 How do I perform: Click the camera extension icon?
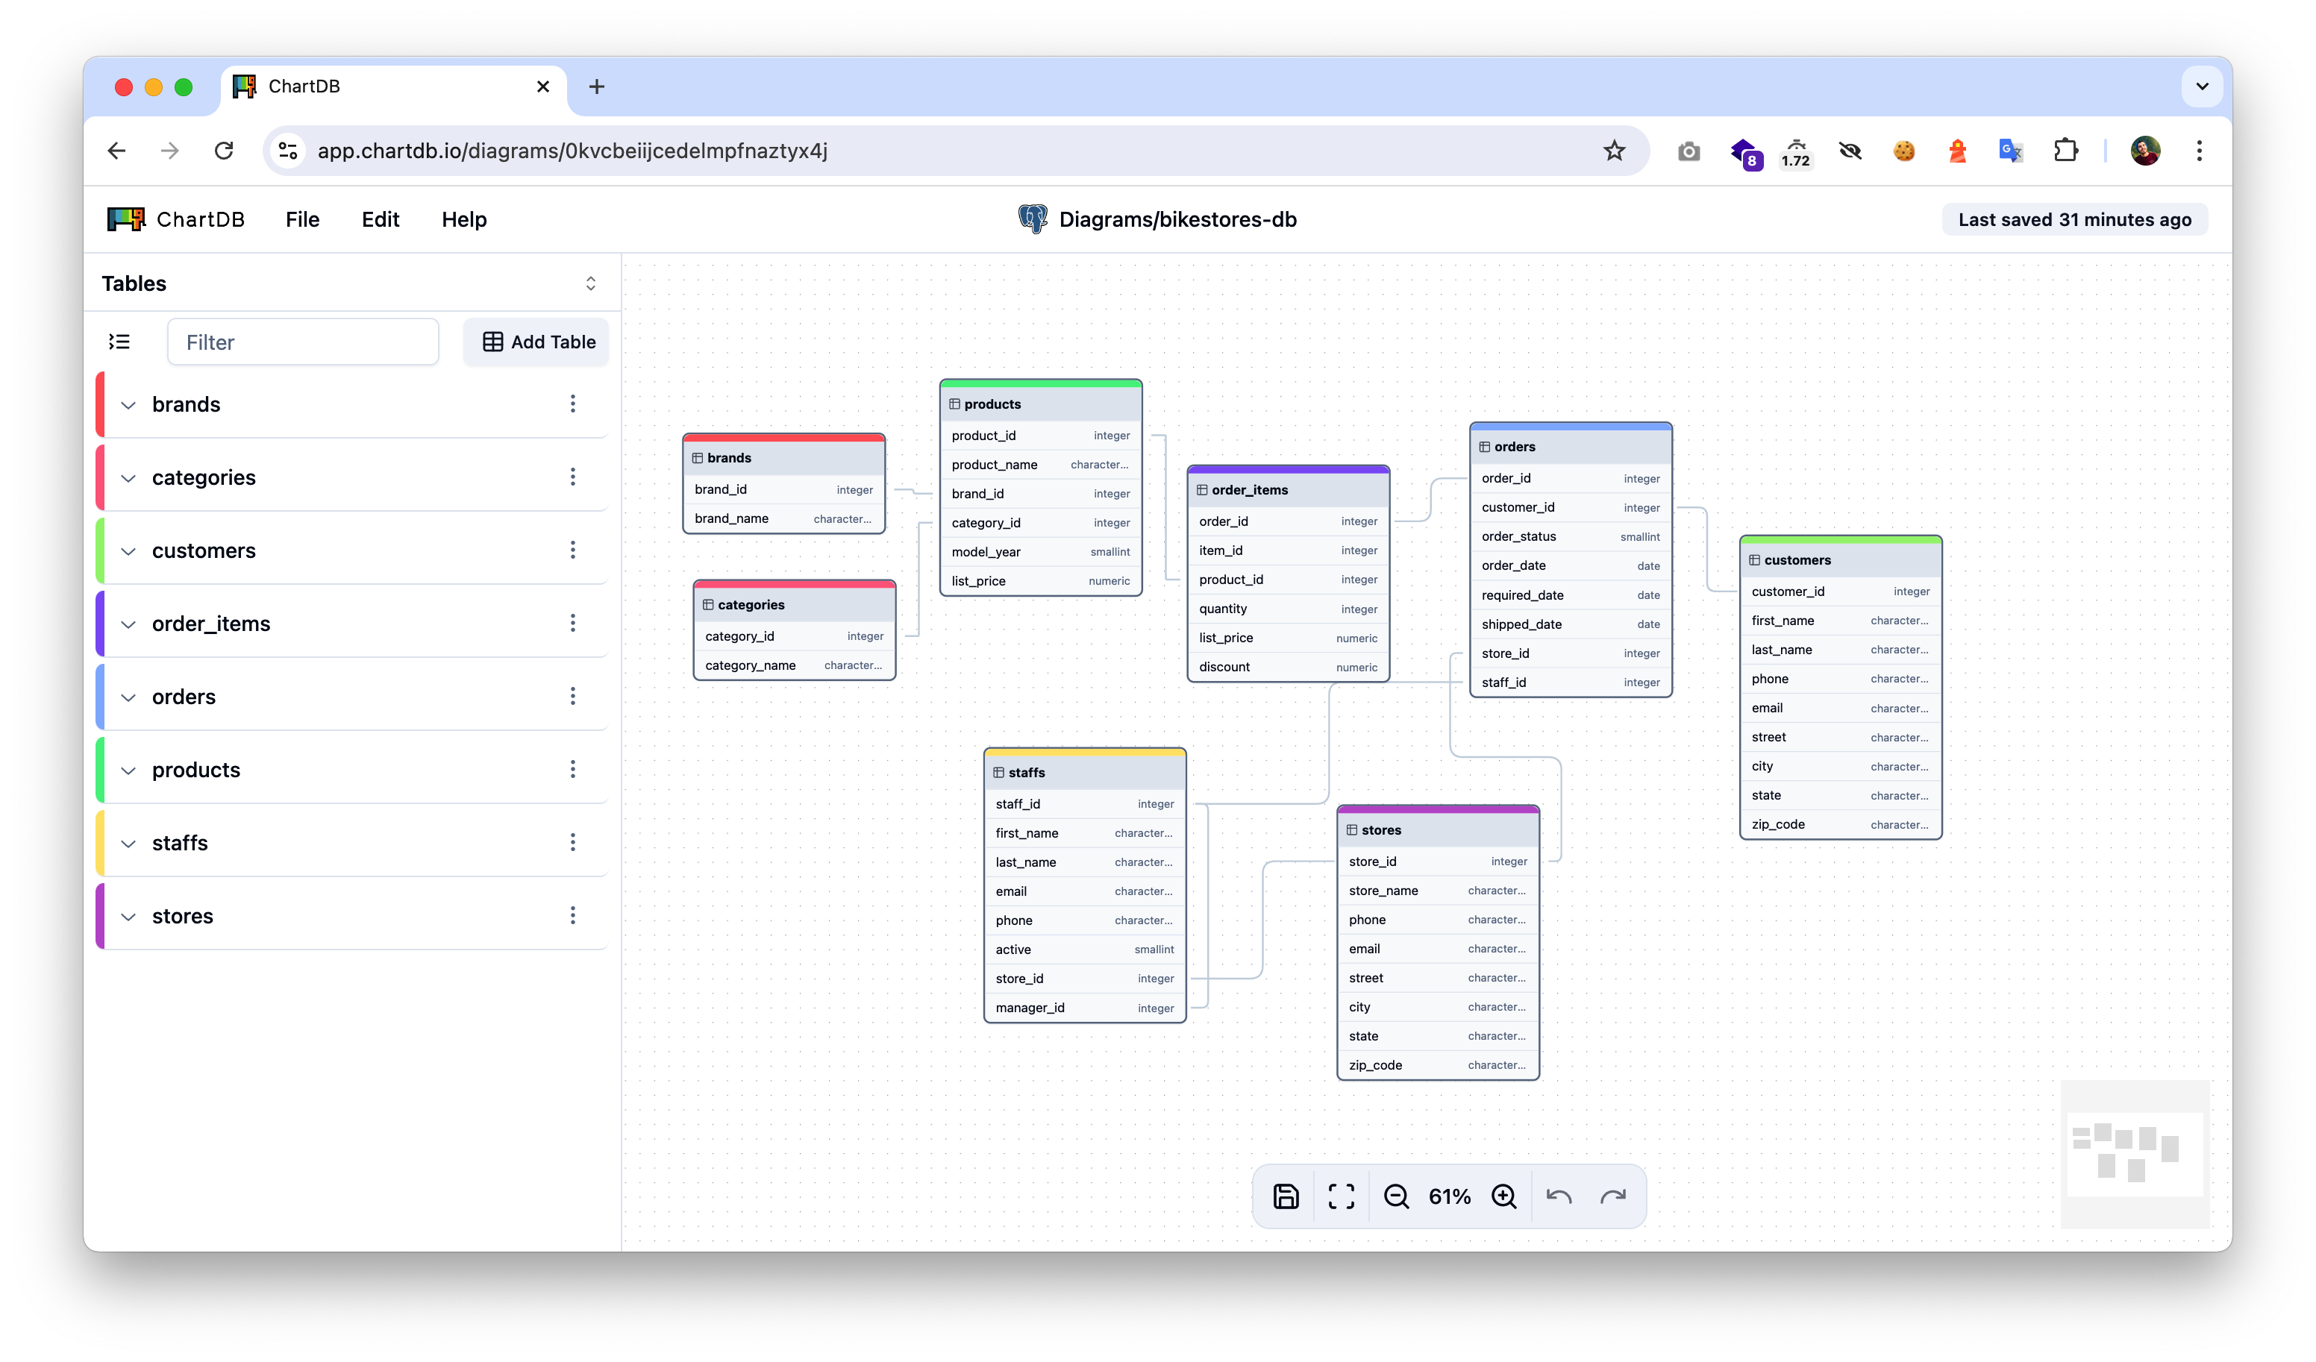click(1689, 151)
